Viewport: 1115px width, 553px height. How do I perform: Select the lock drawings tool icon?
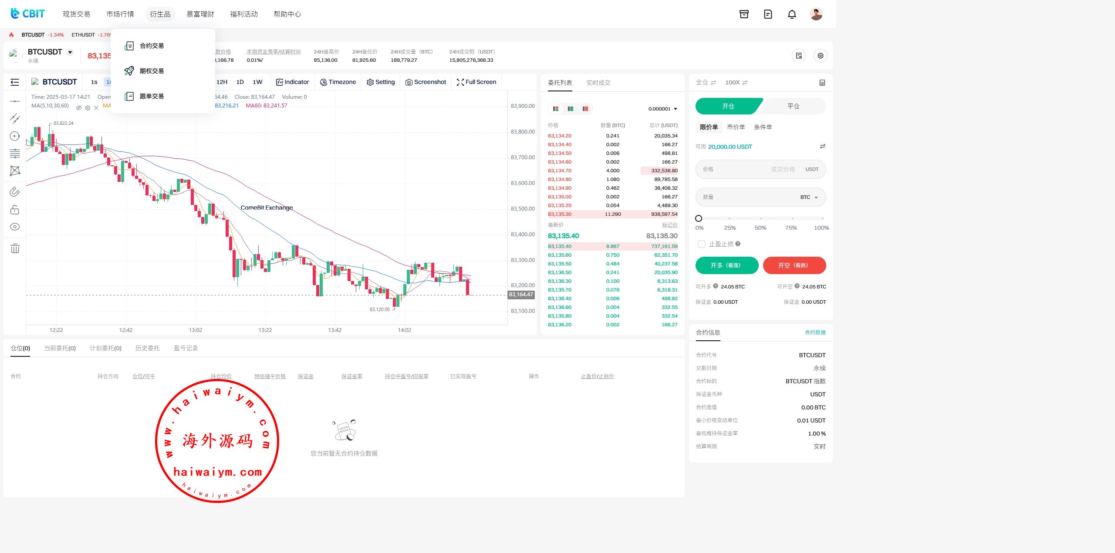tap(15, 210)
